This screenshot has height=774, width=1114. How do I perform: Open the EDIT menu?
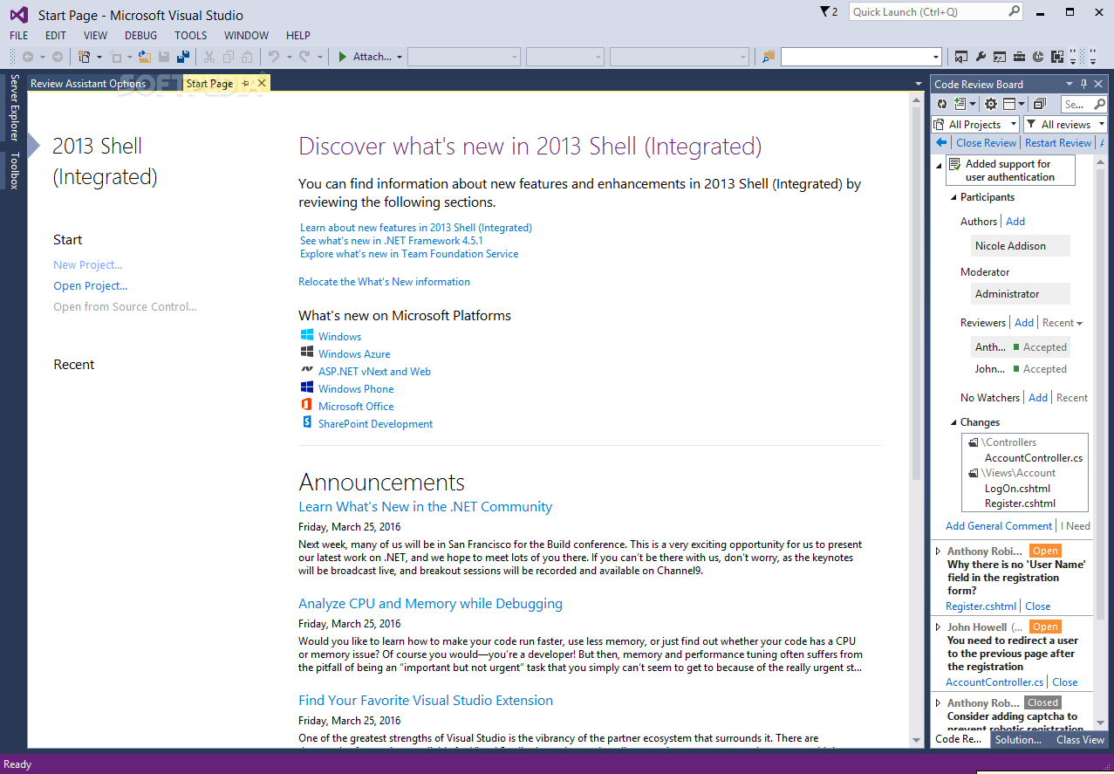56,36
